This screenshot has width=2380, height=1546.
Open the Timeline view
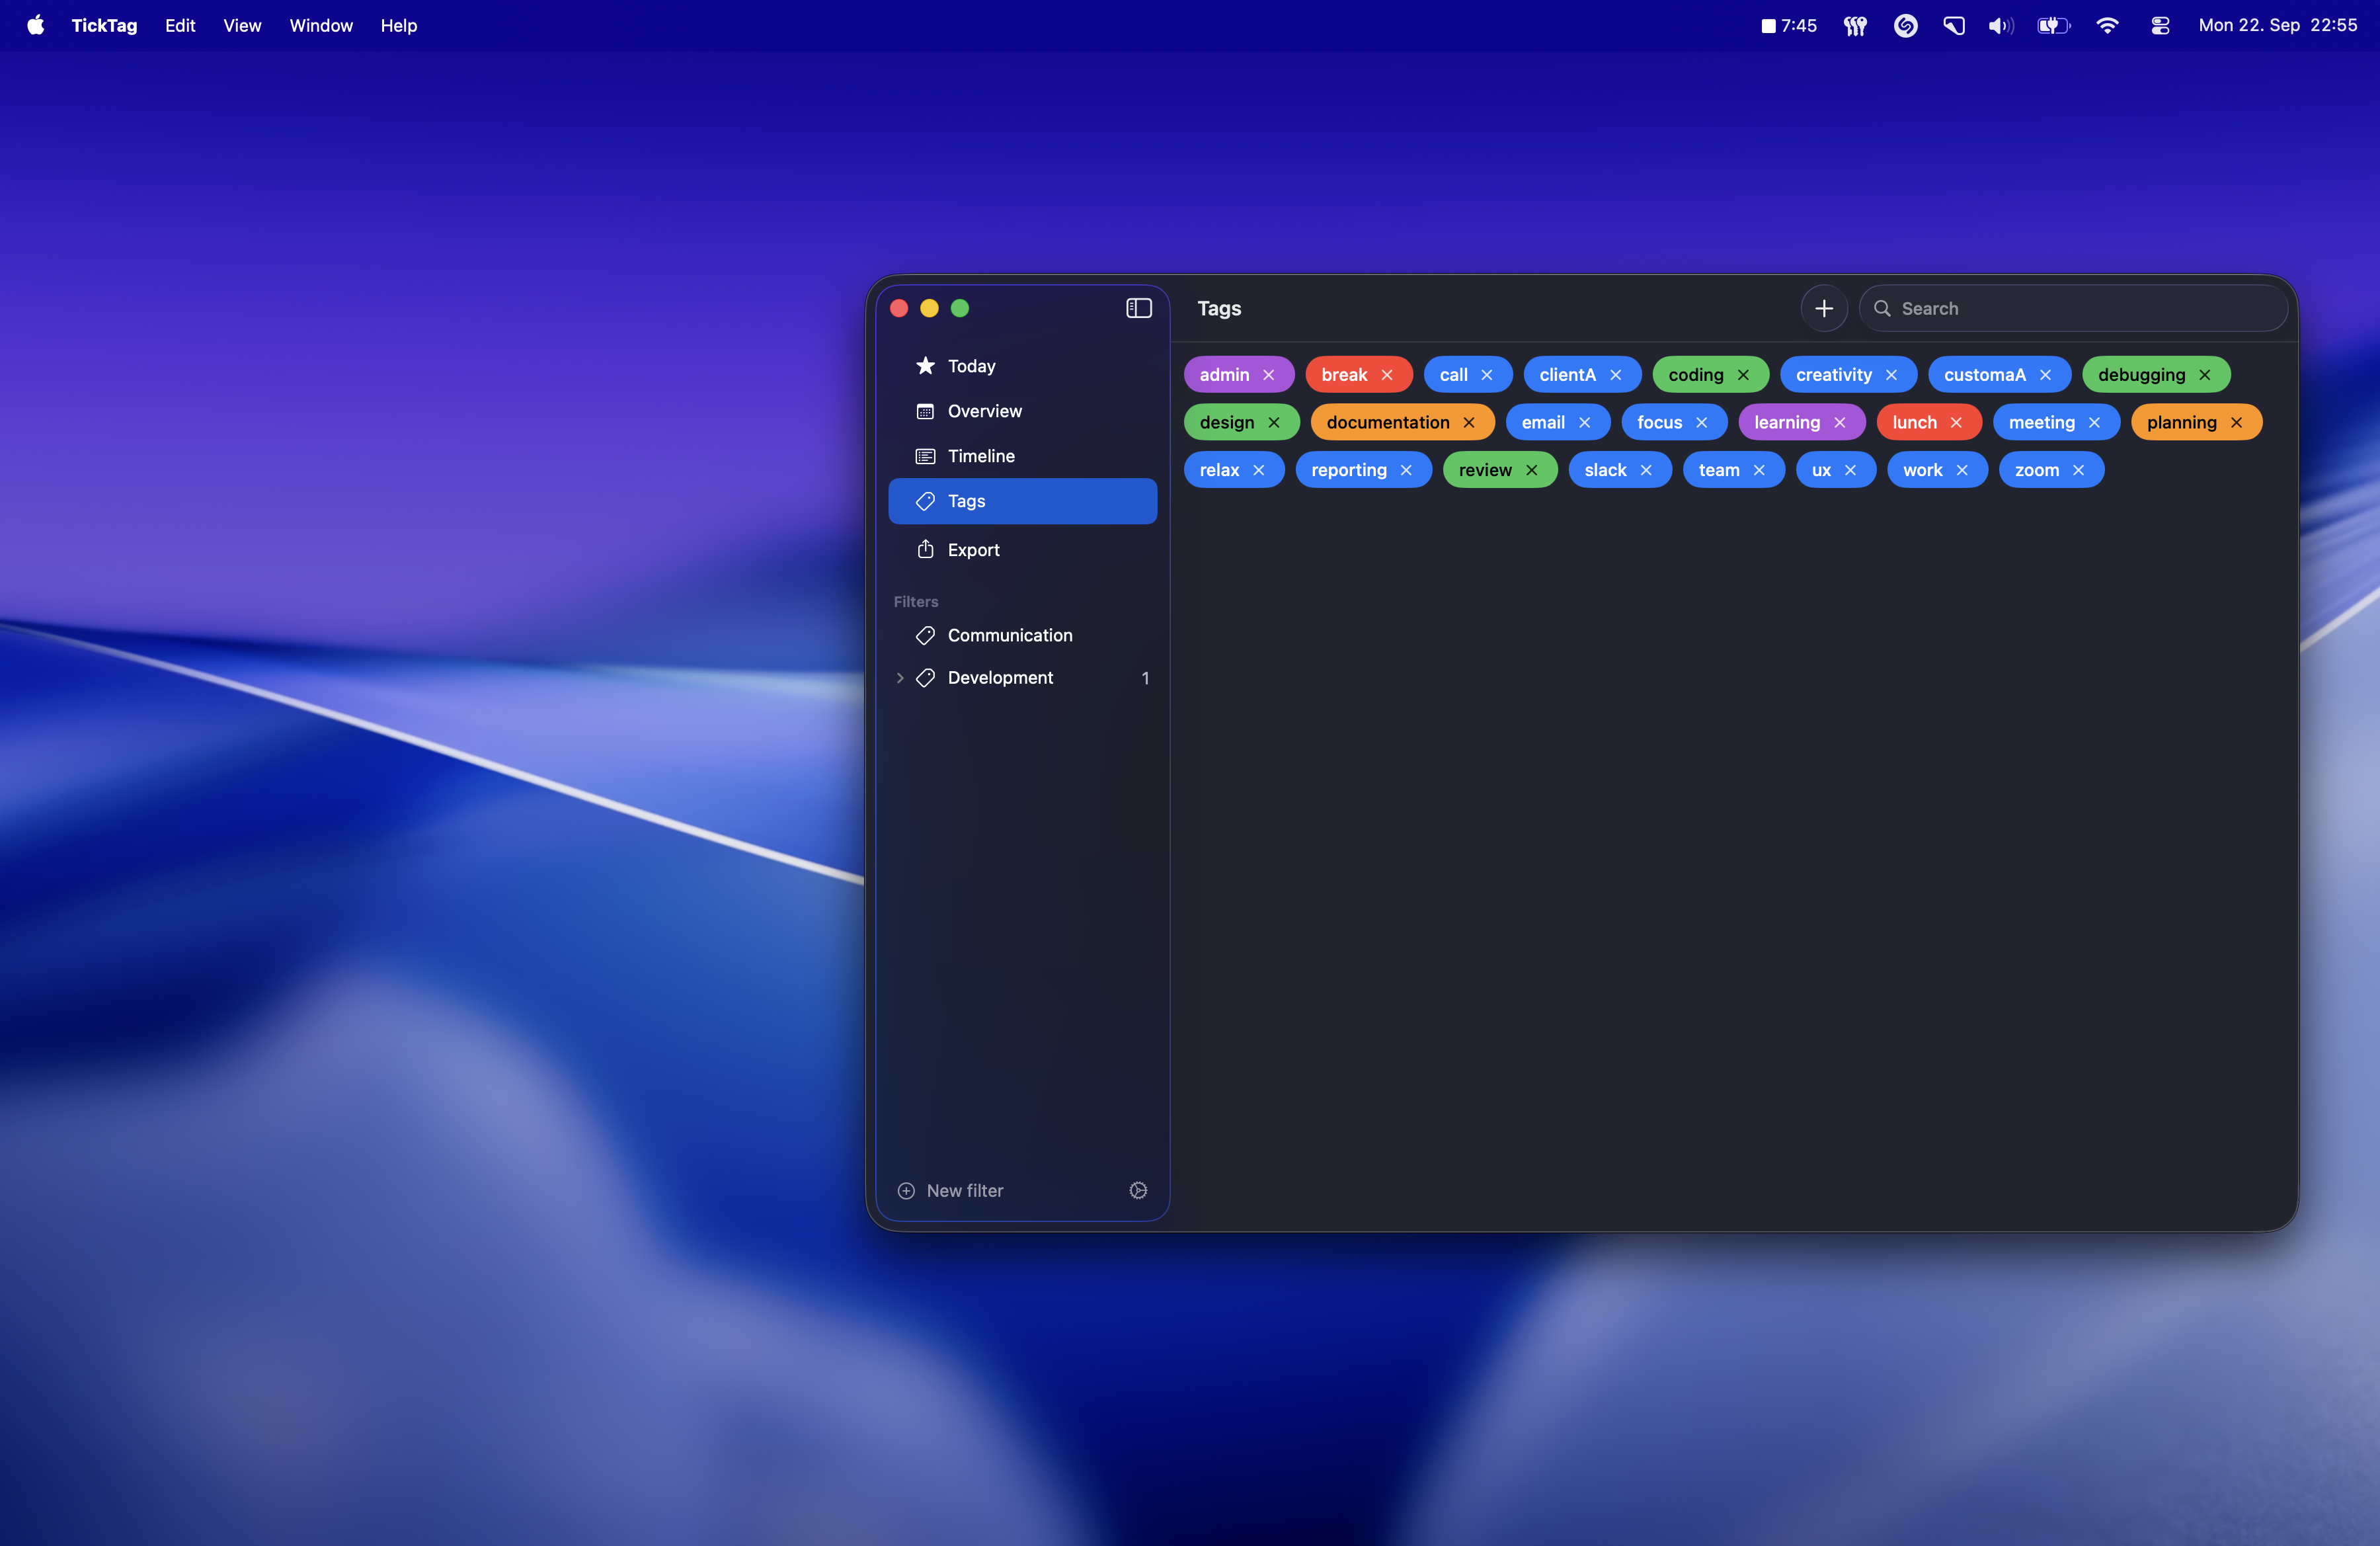980,456
